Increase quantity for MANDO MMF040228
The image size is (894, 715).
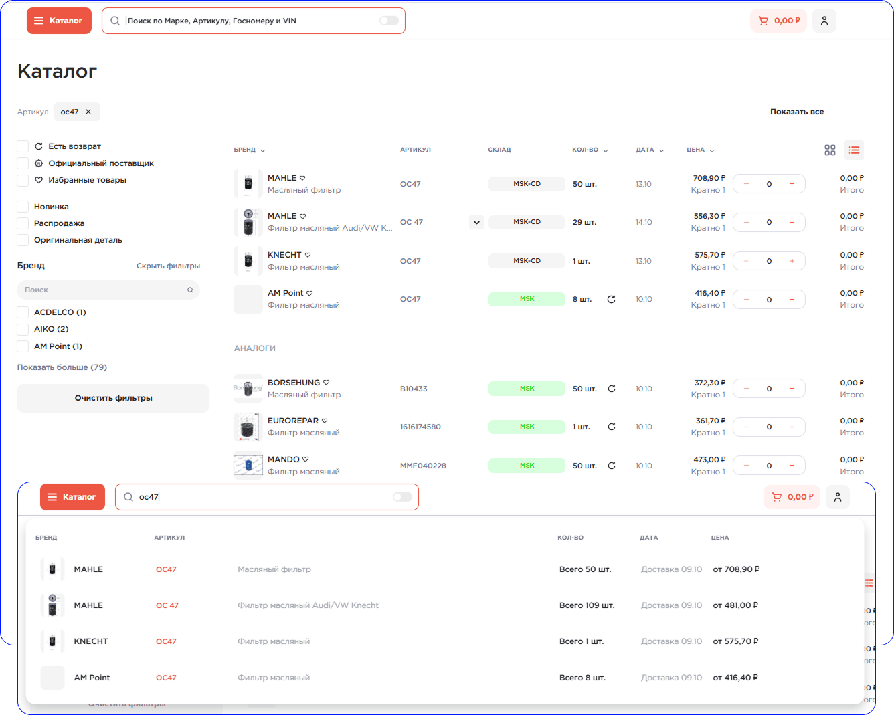[x=792, y=466]
